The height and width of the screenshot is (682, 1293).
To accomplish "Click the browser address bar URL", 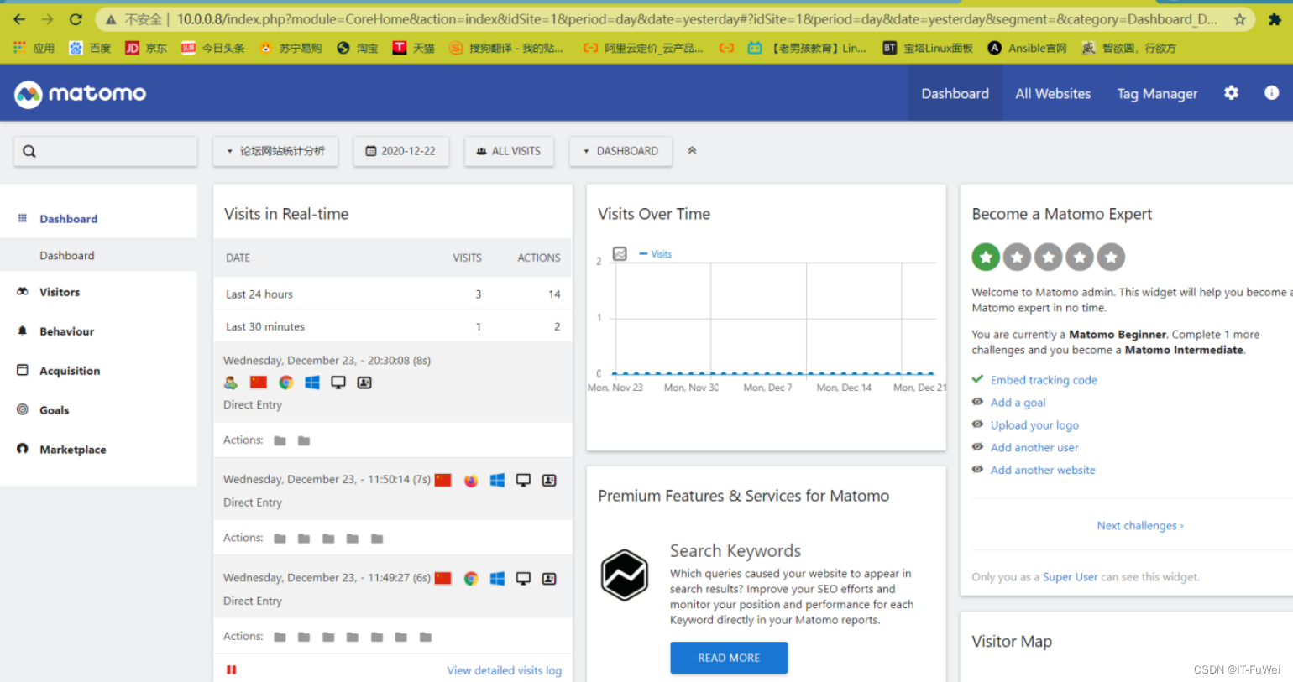I will tap(697, 18).
